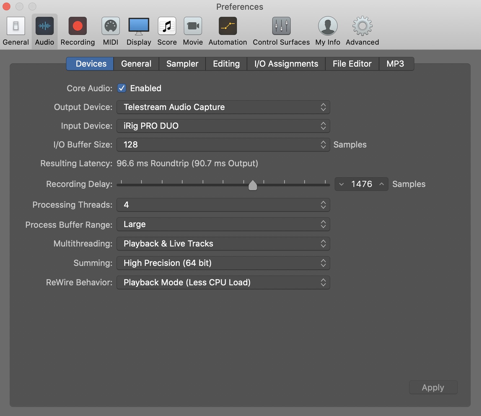Screen dimensions: 481x416
Task: Decrease Recording Delay with the down arrow
Action: pyautogui.click(x=341, y=184)
